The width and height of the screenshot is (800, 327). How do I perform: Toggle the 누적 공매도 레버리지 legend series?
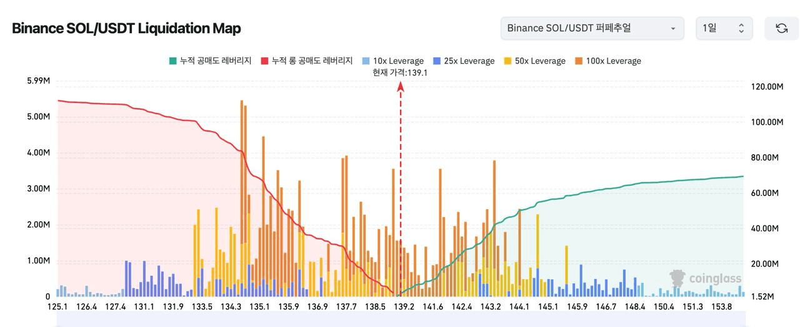[210, 61]
